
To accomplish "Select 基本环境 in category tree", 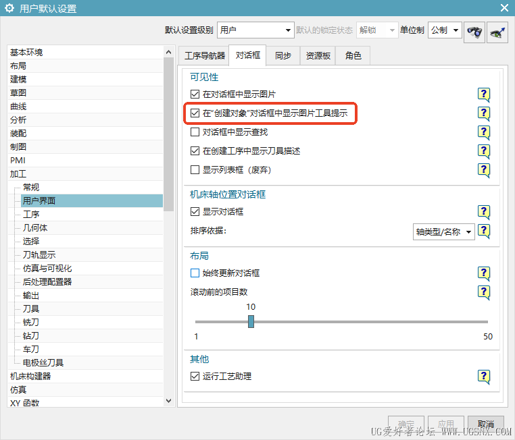I will 85,53.
